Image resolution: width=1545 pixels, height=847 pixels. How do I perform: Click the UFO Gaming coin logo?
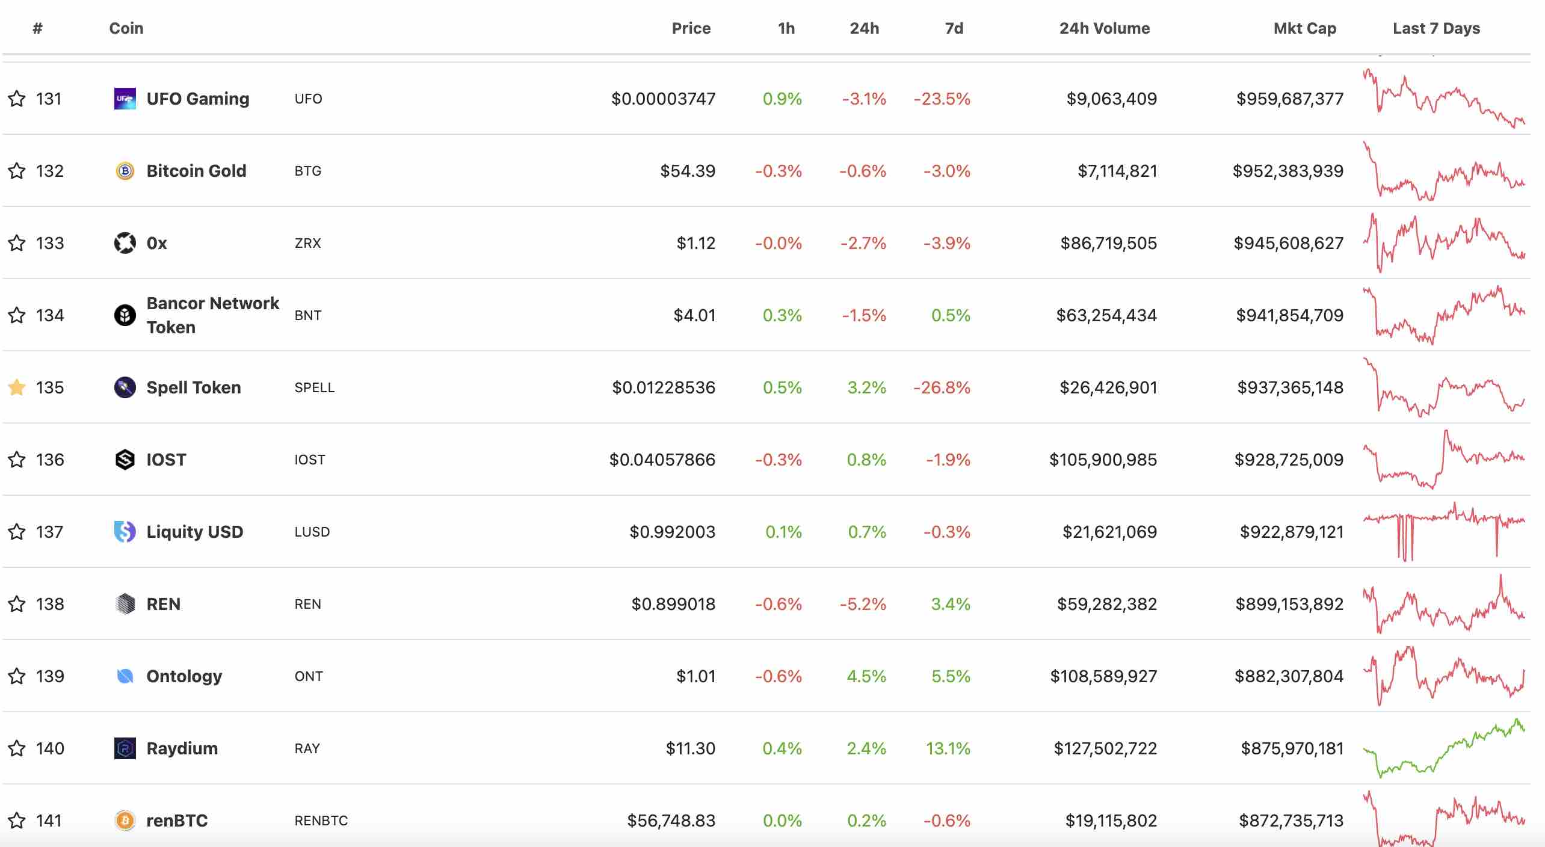pyautogui.click(x=125, y=99)
